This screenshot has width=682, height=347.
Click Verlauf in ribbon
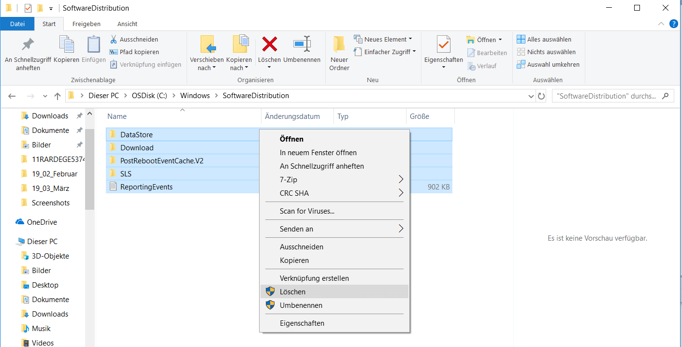tap(481, 66)
